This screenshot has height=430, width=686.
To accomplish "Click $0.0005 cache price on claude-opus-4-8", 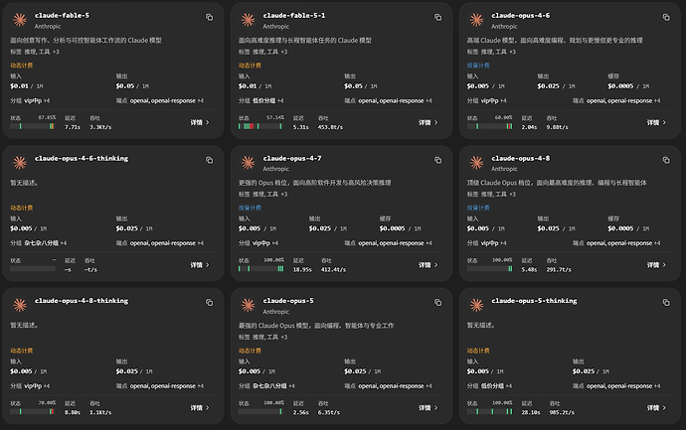I will (x=620, y=228).
